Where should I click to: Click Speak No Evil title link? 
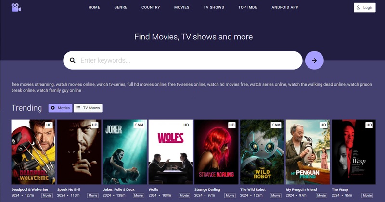(68, 189)
